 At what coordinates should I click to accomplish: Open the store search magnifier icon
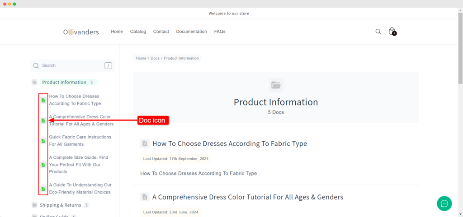tap(378, 32)
